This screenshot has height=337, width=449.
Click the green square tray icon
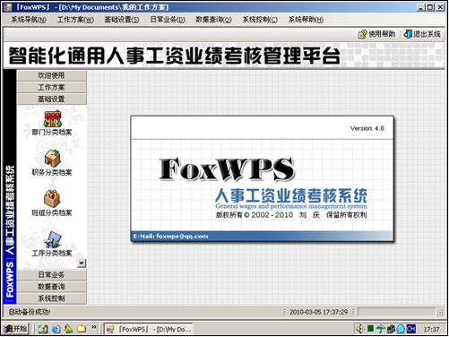coord(370,329)
